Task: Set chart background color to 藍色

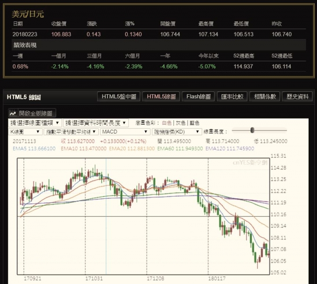Action: 194,123
